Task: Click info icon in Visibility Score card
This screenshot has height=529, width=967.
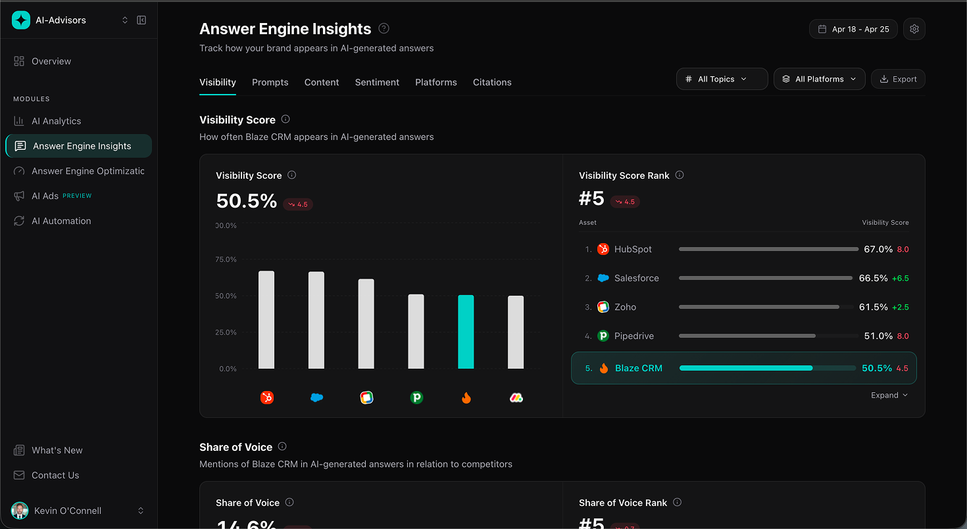Action: (292, 175)
